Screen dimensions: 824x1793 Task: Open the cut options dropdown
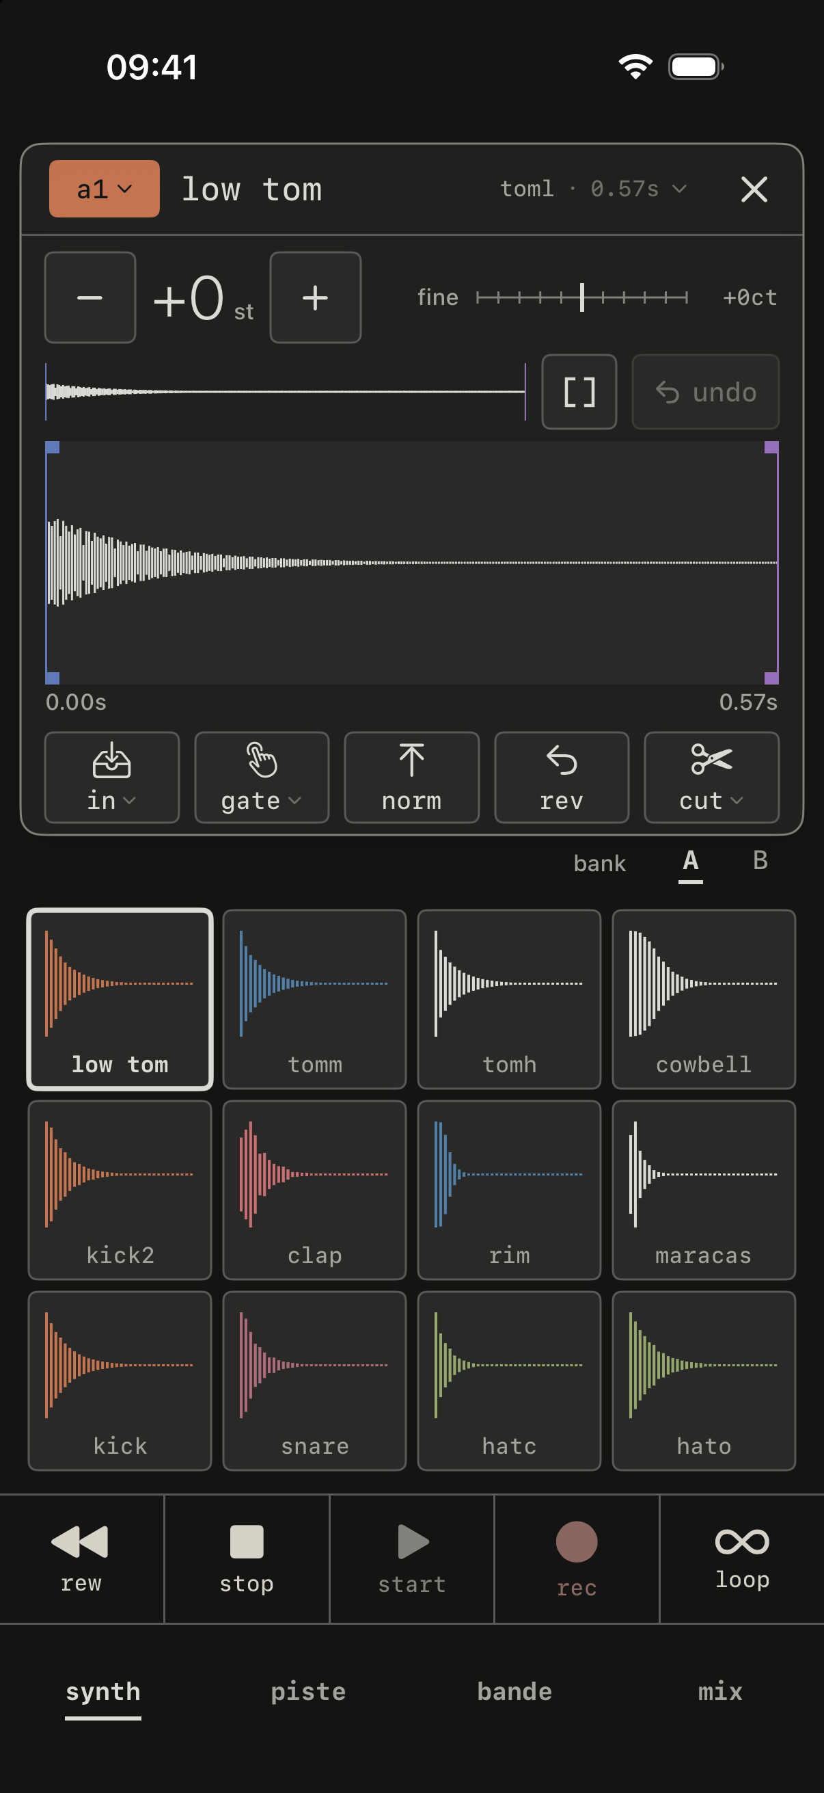(x=711, y=777)
